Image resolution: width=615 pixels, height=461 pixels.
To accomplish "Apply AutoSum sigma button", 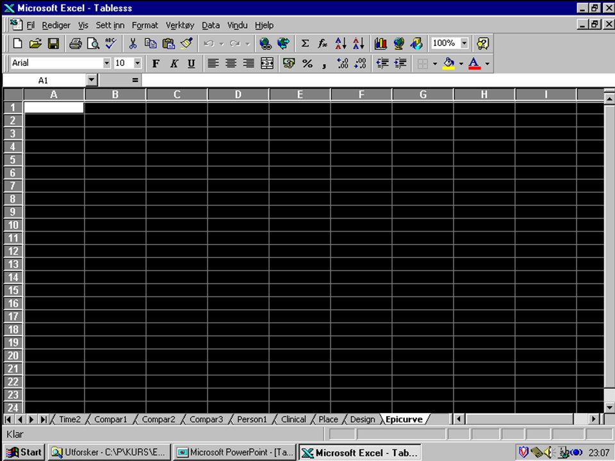I will 305,43.
